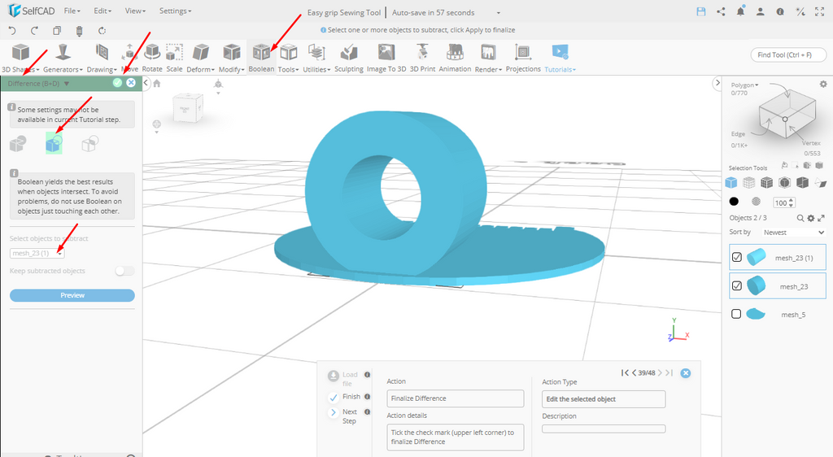Image resolution: width=833 pixels, height=457 pixels.
Task: Click the Undo arrow icon
Action: click(12, 30)
